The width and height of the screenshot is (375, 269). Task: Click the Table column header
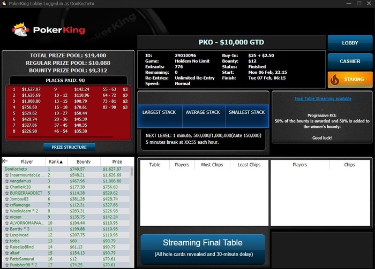[154, 165]
